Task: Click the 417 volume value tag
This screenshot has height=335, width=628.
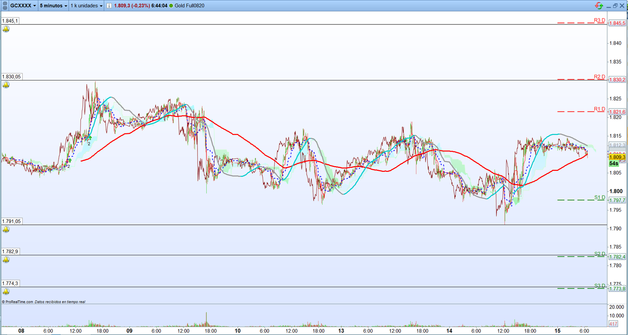Action: [x=613, y=324]
